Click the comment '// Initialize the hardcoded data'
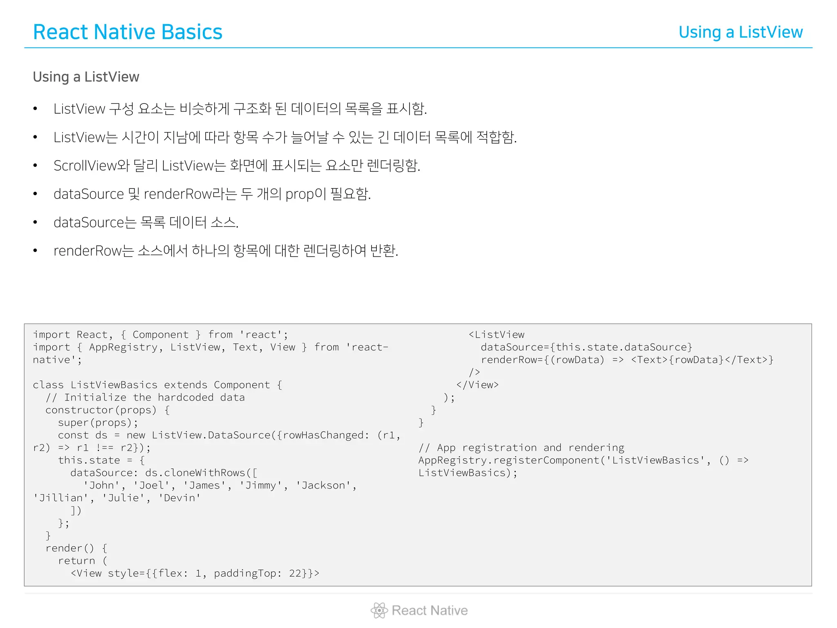 [145, 397]
